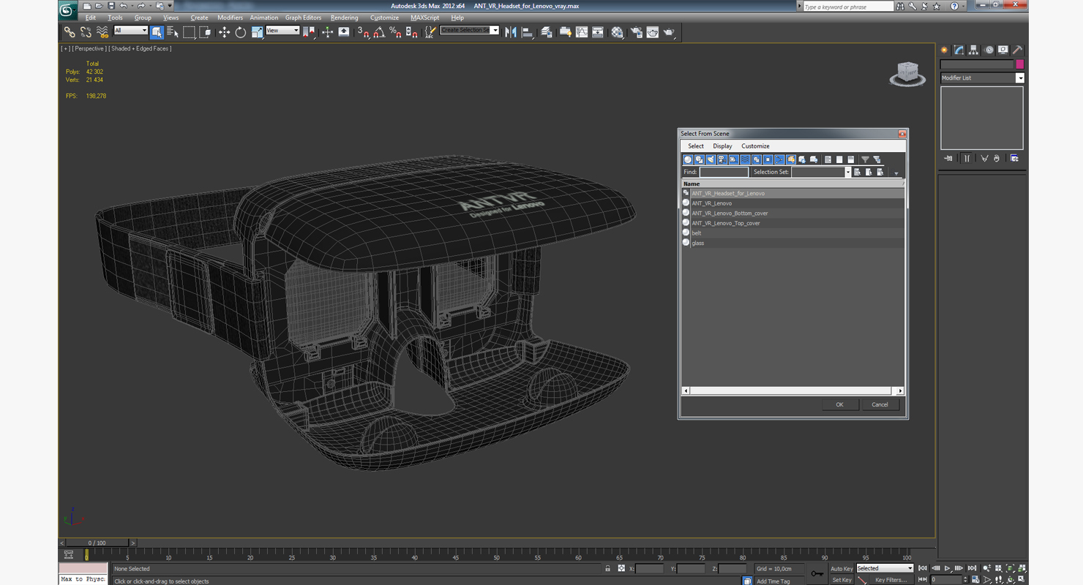
Task: Open the Rendering menu
Action: tap(344, 18)
